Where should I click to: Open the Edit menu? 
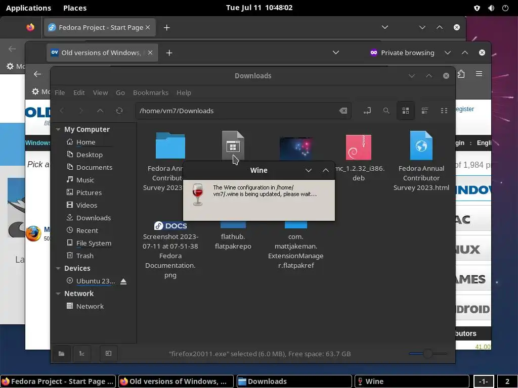79,93
